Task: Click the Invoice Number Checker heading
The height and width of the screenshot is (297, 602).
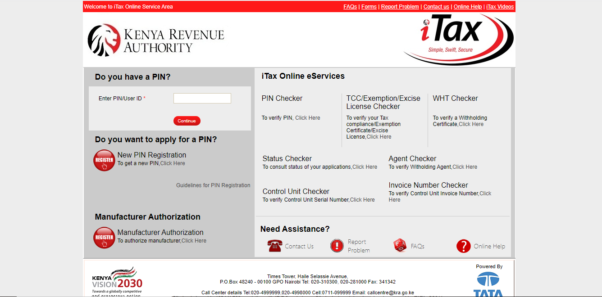Action: pos(429,185)
